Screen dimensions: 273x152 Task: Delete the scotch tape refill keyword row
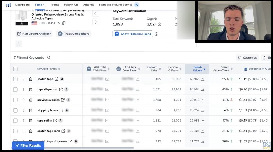point(31,131)
